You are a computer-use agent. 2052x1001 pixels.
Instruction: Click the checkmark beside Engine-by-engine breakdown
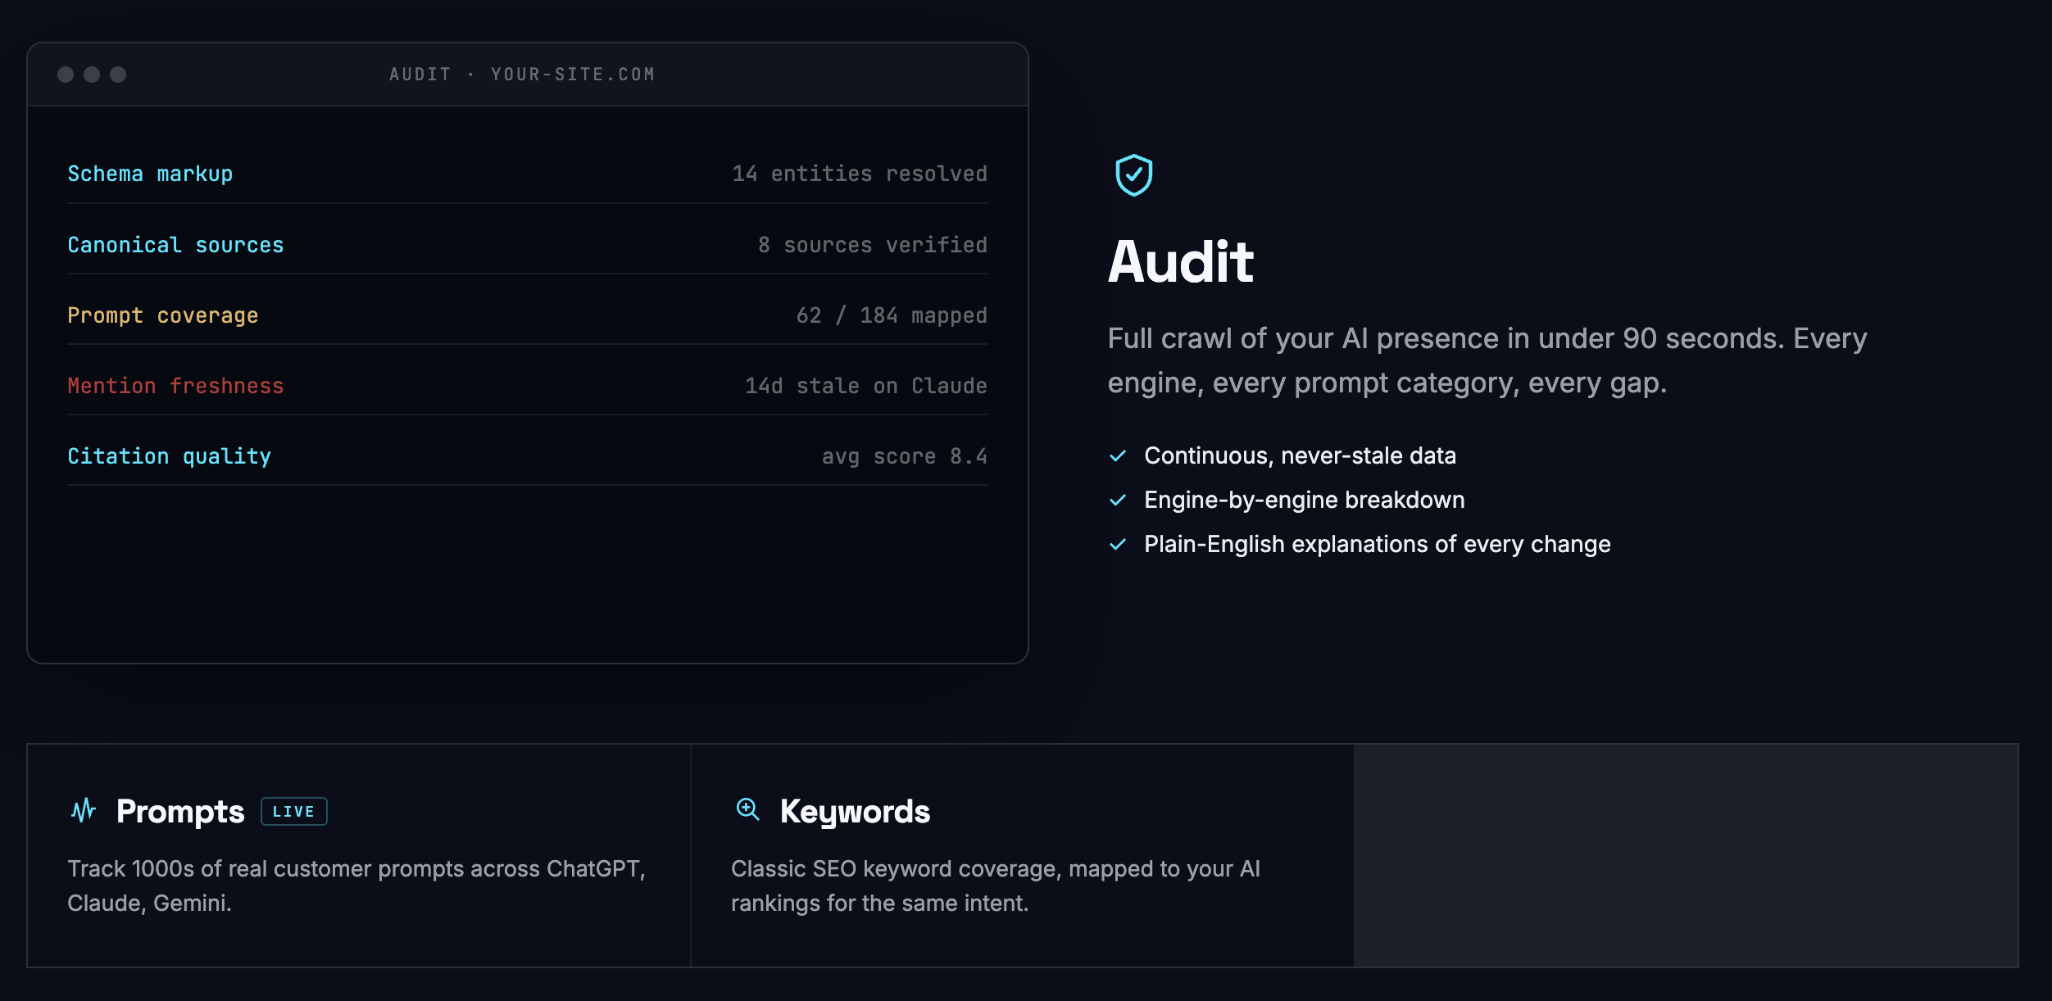point(1118,500)
